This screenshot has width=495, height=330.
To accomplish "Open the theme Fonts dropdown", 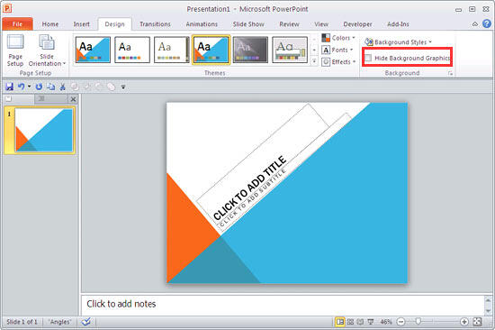I will click(337, 50).
